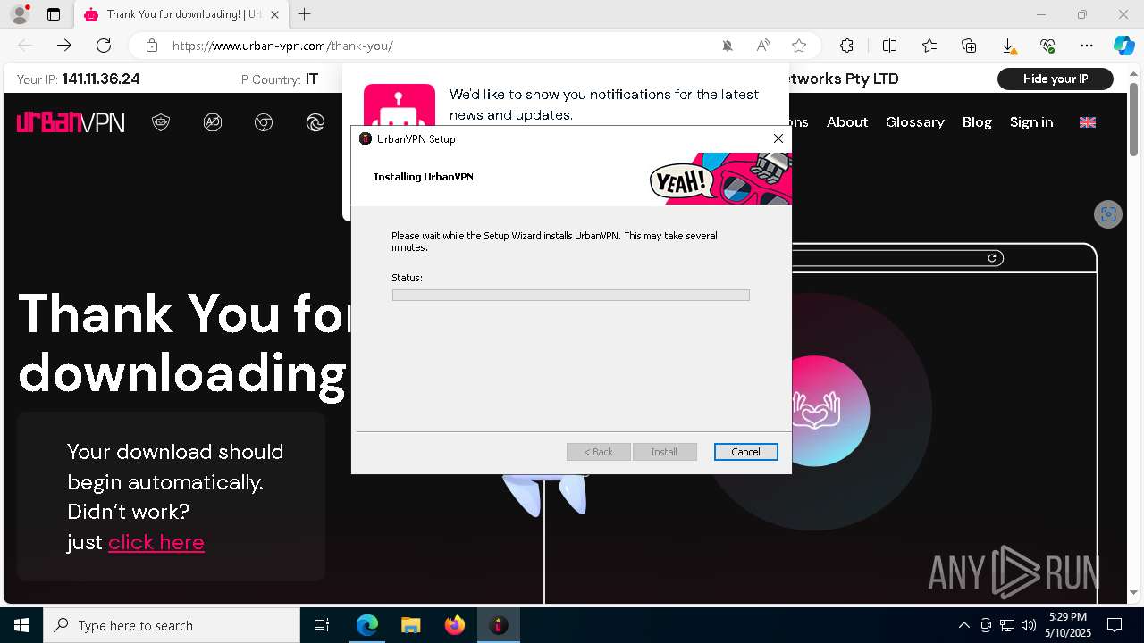Click the installation status progress bar
1144x643 pixels.
[571, 295]
